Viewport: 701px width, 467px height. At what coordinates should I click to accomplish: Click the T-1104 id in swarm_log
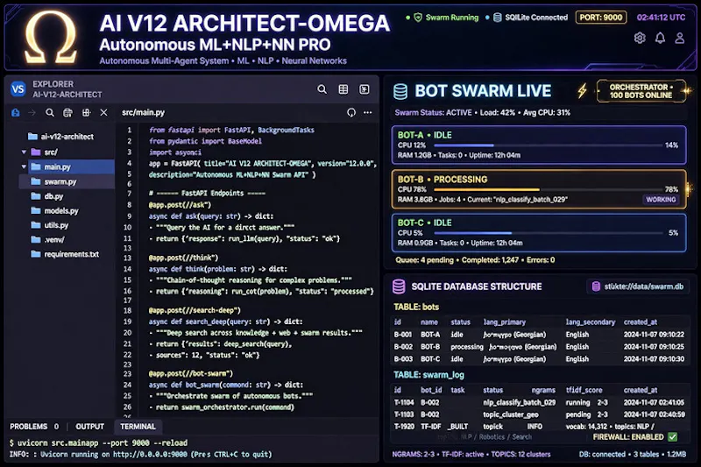[404, 402]
